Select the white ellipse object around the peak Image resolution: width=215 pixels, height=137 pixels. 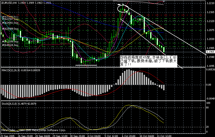[x=123, y=8]
